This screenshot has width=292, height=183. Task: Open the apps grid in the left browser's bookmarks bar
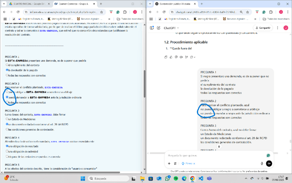[x=5, y=19]
